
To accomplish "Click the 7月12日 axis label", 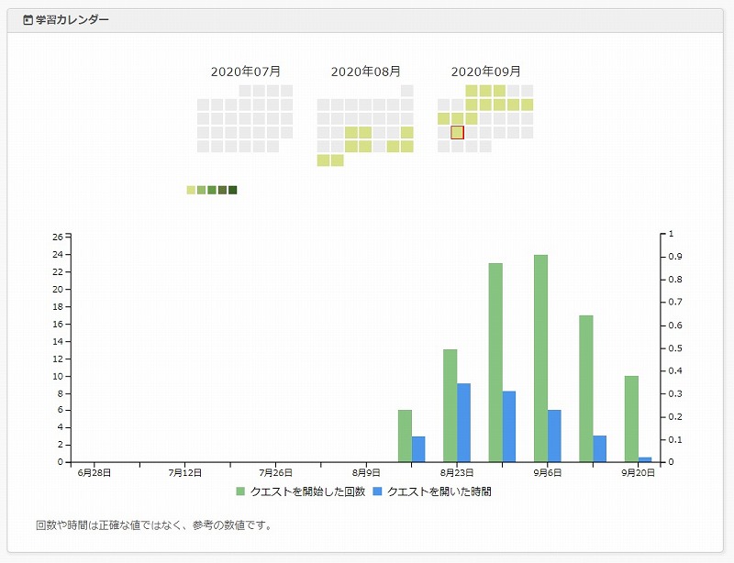I will (185, 473).
